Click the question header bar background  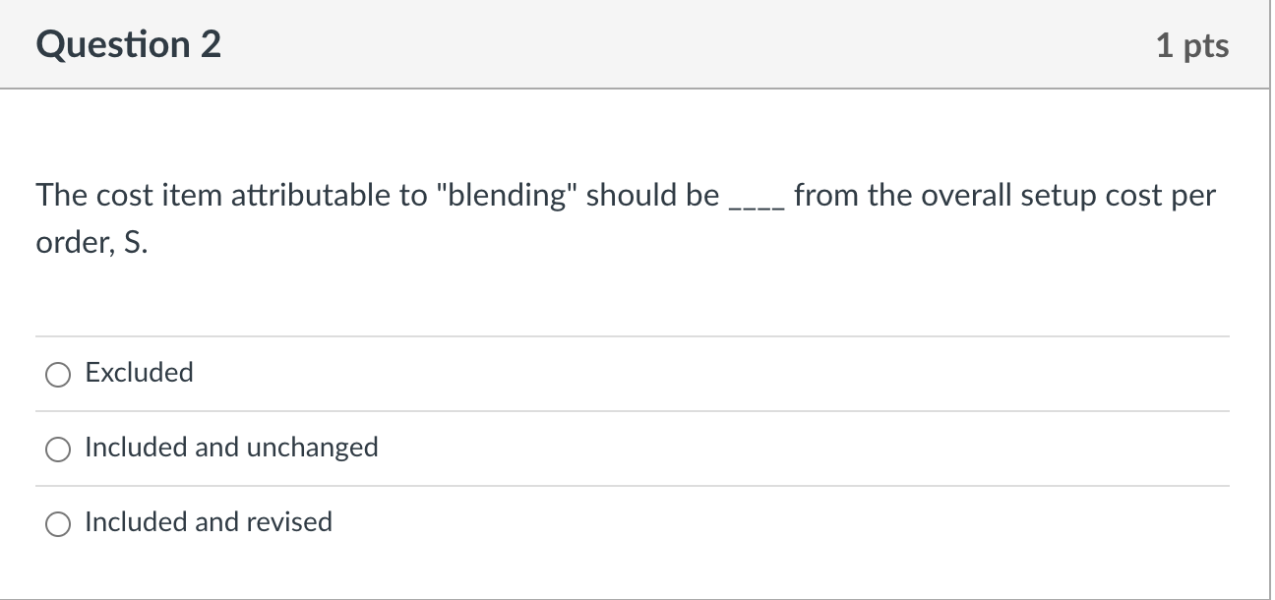point(689,44)
